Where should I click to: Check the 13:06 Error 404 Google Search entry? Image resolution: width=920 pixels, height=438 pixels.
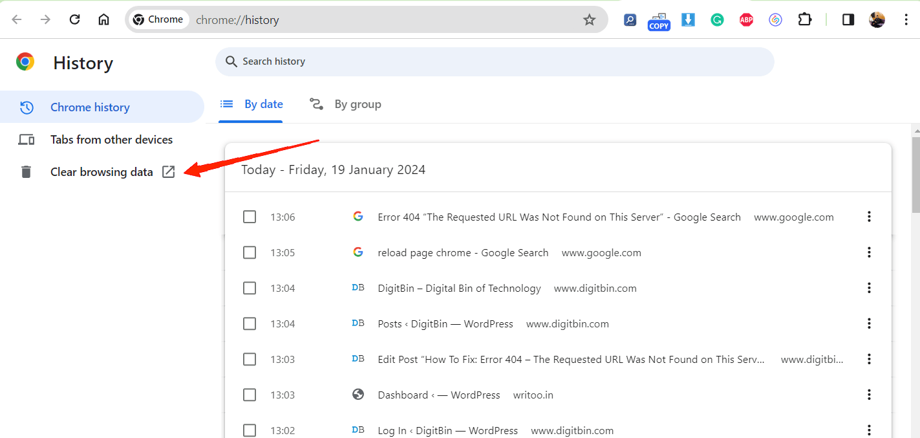pos(250,217)
